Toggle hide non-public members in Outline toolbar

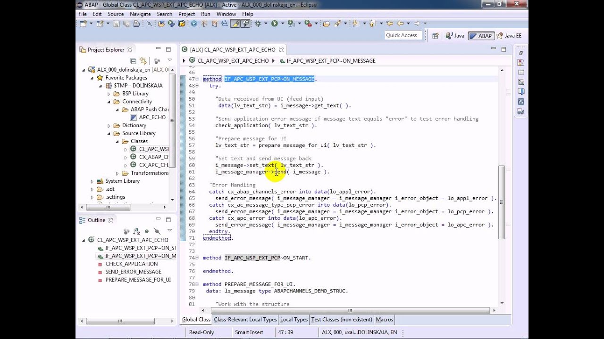pyautogui.click(x=147, y=231)
